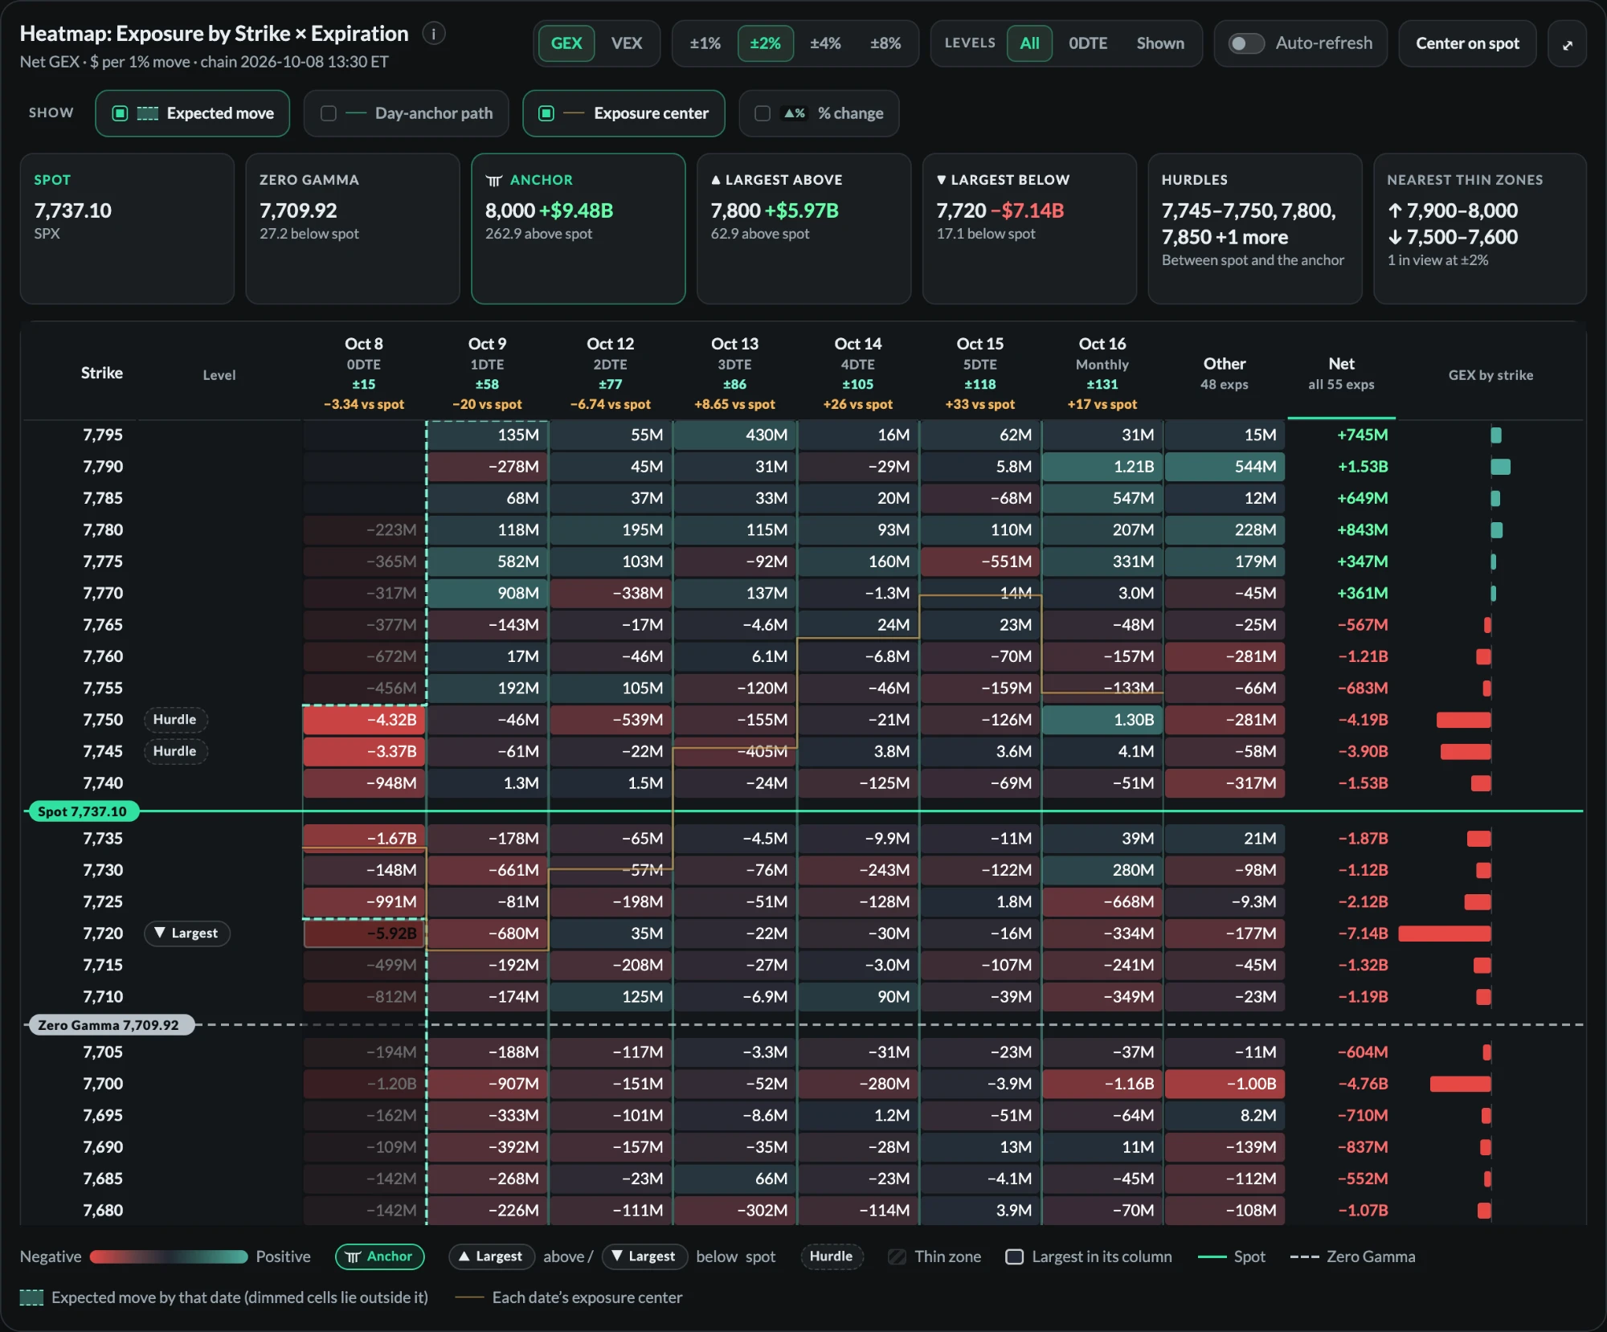Click the Largest below badge in legend

pos(644,1256)
